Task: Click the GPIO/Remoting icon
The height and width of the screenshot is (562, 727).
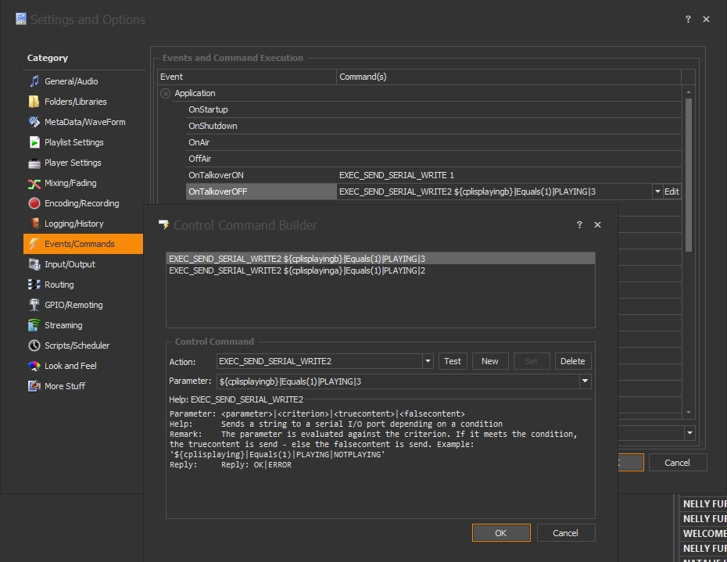Action: [x=34, y=305]
